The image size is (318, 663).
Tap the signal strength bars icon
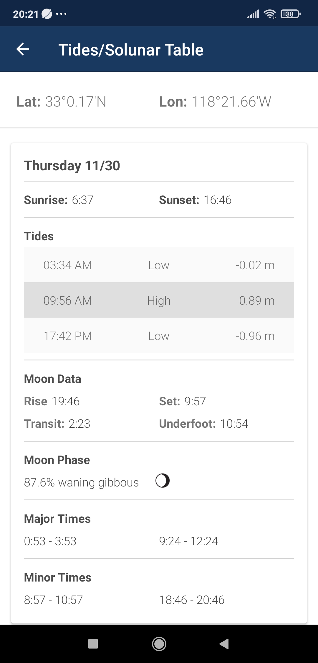pyautogui.click(x=253, y=14)
